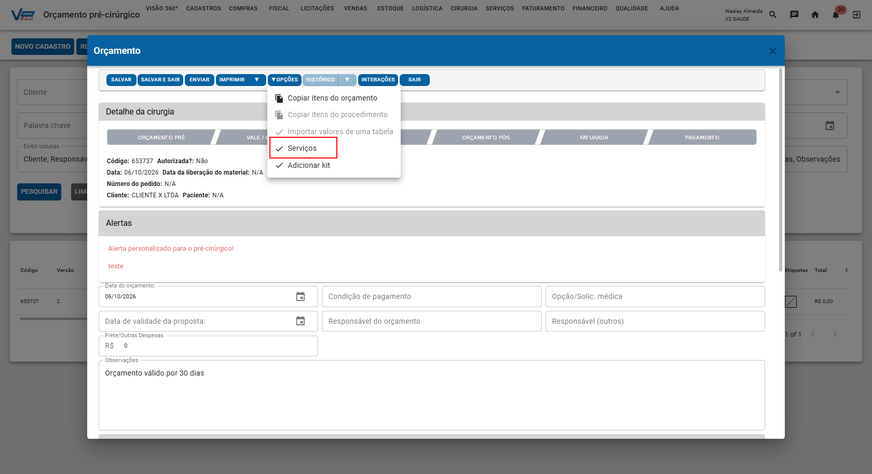Open INTERAÇÕES
The height and width of the screenshot is (474, 872).
[x=378, y=80]
